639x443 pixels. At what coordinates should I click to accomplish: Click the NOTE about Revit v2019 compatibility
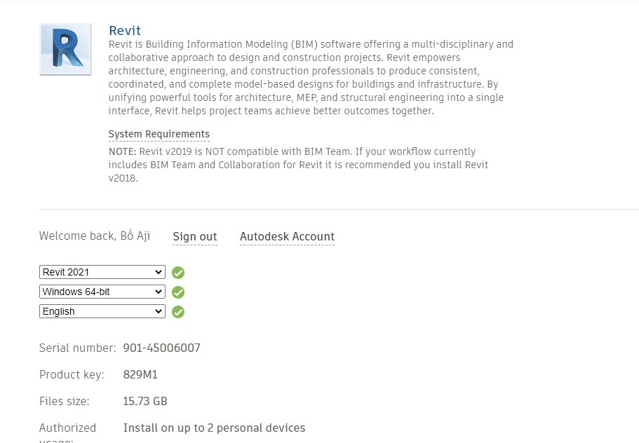pos(298,165)
